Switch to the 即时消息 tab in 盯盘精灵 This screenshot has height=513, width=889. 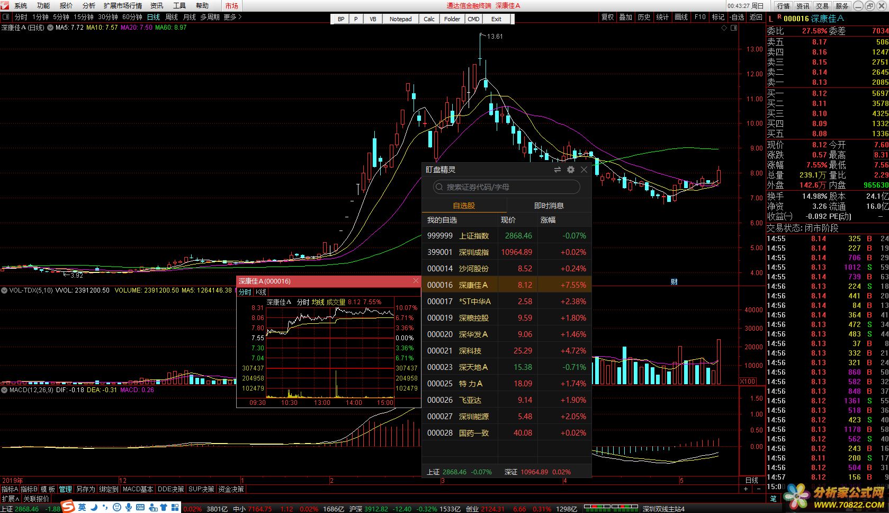(549, 206)
